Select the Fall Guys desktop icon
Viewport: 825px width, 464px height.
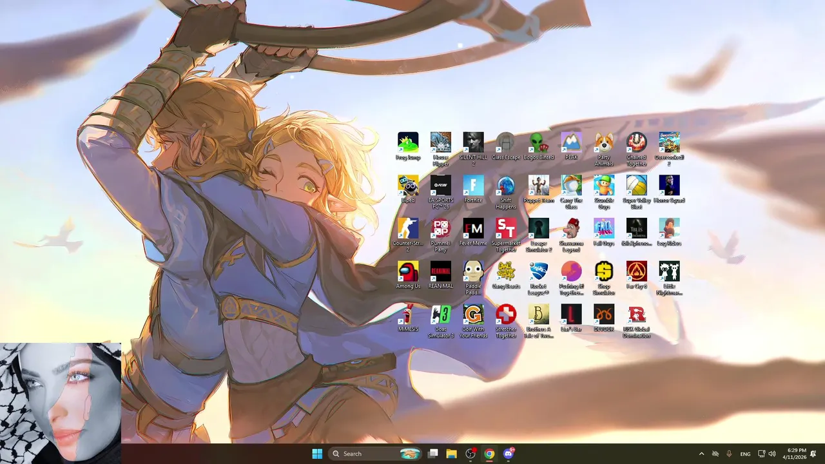(x=604, y=233)
